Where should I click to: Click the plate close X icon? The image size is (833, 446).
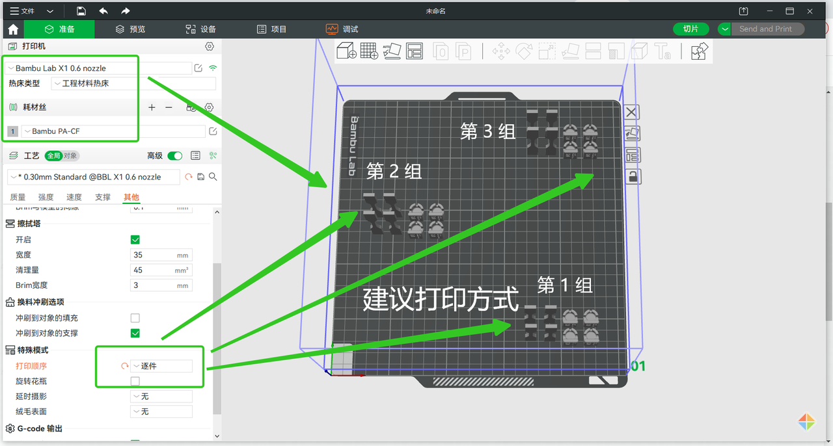[631, 112]
